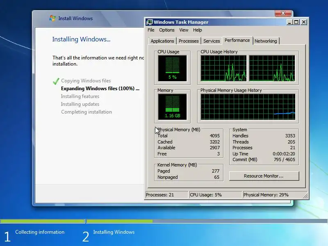
Task: Select the Performance tab
Action: (237, 40)
